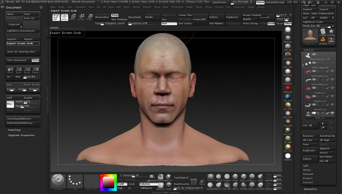Viewport: 342px width, 194px height.
Task: Toggle the Smt smoothing option
Action: [169, 23]
